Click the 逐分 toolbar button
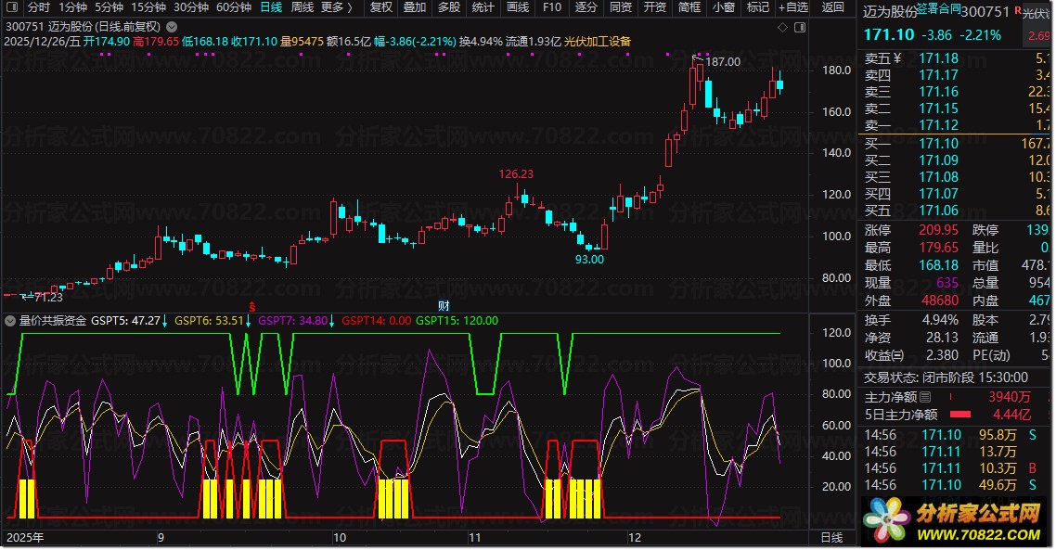The image size is (1056, 550). click(586, 7)
